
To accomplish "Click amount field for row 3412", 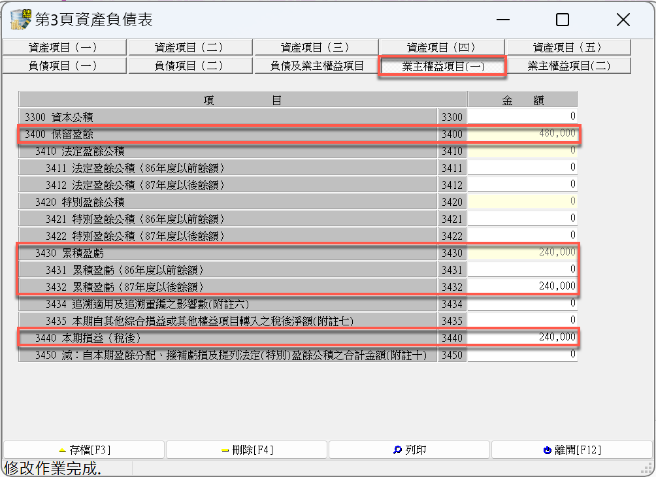I will [522, 184].
